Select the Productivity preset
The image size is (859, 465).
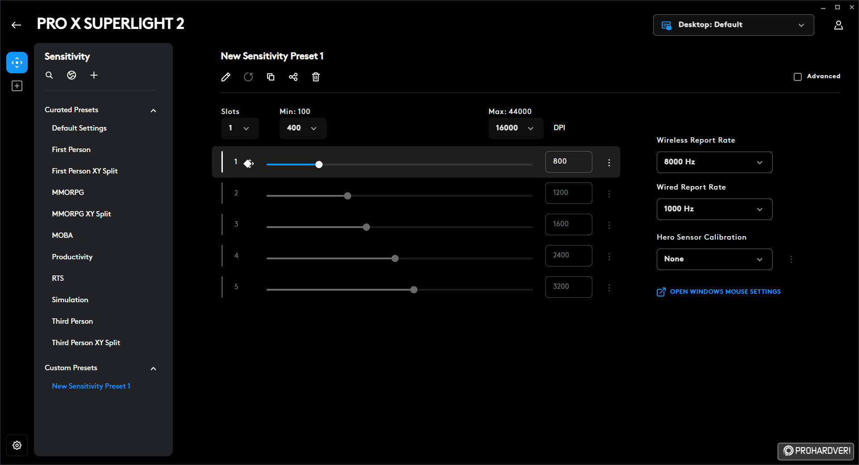pos(72,257)
